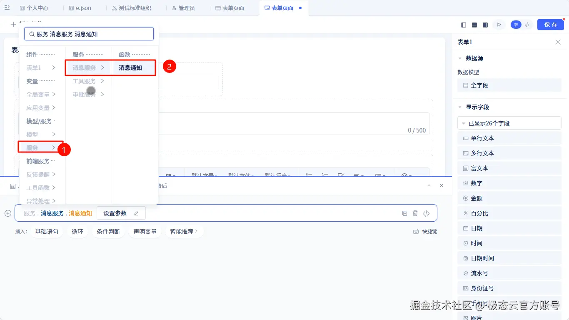Switch to 管理员 tab
This screenshot has width=569, height=320.
click(184, 8)
